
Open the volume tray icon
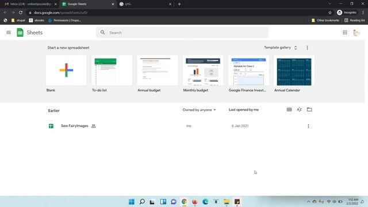point(334,202)
